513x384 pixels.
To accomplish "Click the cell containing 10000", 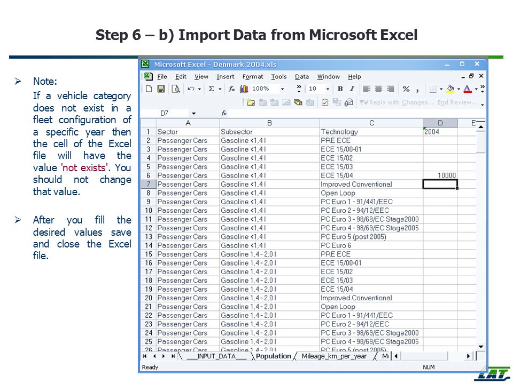I will 440,175.
